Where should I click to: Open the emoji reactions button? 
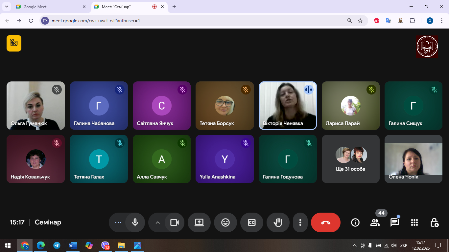click(225, 222)
